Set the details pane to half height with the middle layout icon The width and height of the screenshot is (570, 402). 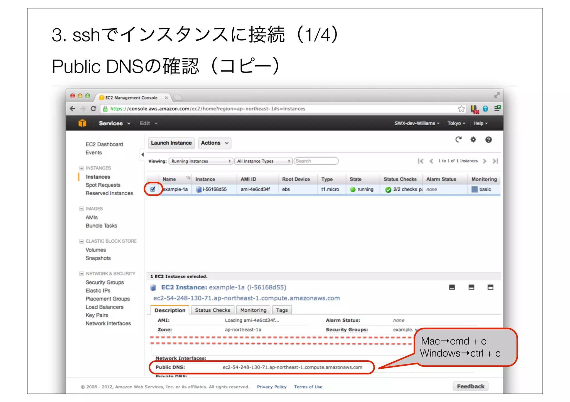point(471,287)
